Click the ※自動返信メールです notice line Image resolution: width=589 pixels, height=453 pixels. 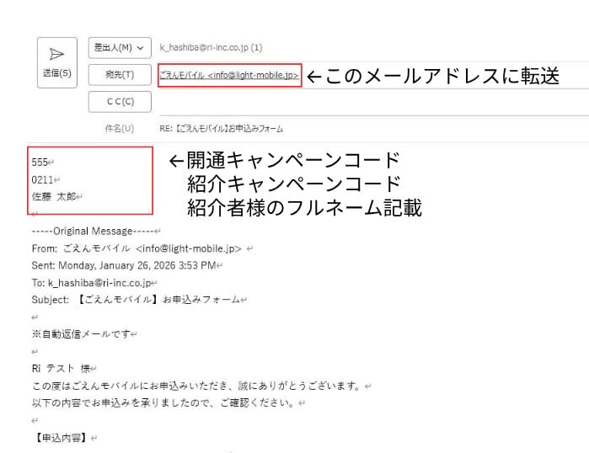point(82,334)
